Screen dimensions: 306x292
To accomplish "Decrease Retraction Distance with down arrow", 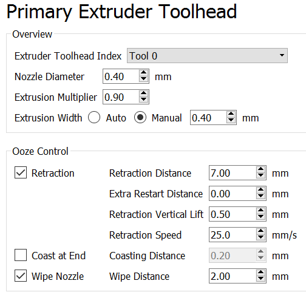I will [260, 175].
